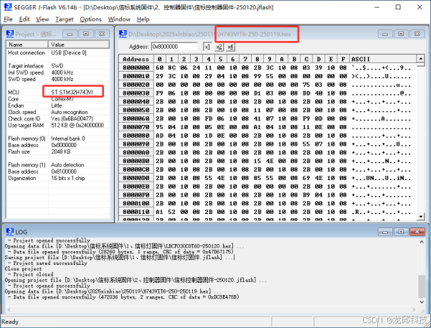Click the J-Flash application icon in title bar
The height and width of the screenshot is (328, 431).
tap(8, 7)
